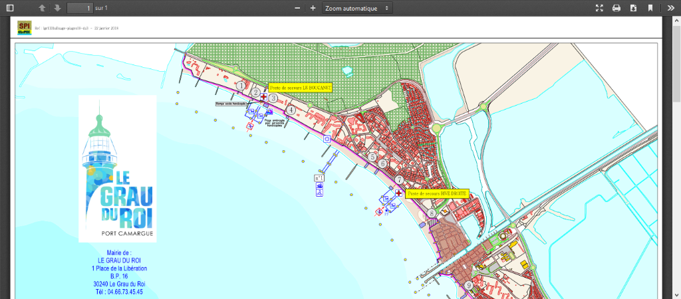The width and height of the screenshot is (681, 299).
Task: Click the scrollbar up arrow
Action: click(x=676, y=21)
